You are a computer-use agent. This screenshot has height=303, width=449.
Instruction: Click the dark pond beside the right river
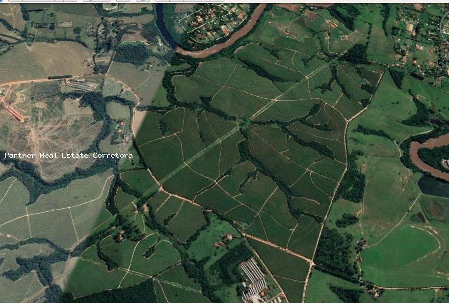pyautogui.click(x=433, y=186)
